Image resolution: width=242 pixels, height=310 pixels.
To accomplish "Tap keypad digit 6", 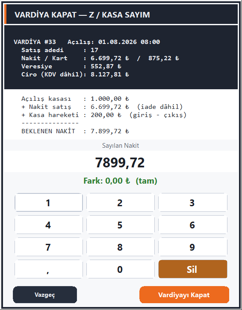I will [x=193, y=225].
